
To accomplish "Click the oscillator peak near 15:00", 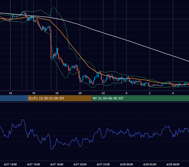I will [x=23, y=120].
